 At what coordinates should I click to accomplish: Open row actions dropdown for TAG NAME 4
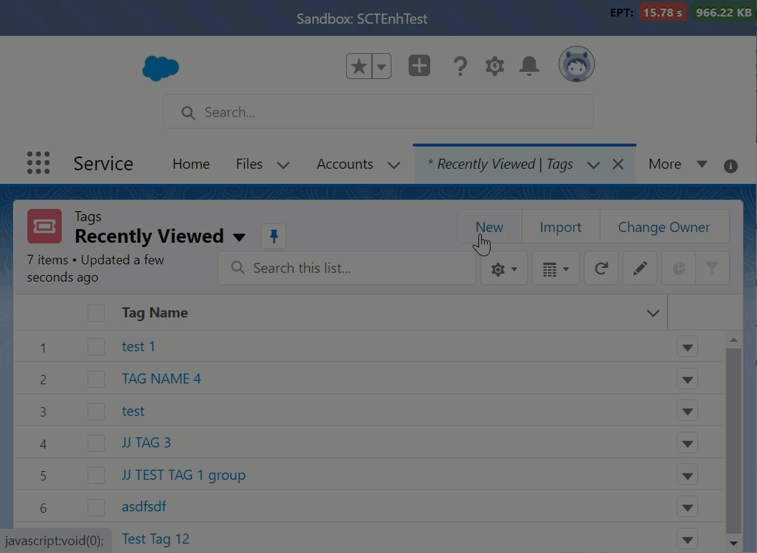687,380
